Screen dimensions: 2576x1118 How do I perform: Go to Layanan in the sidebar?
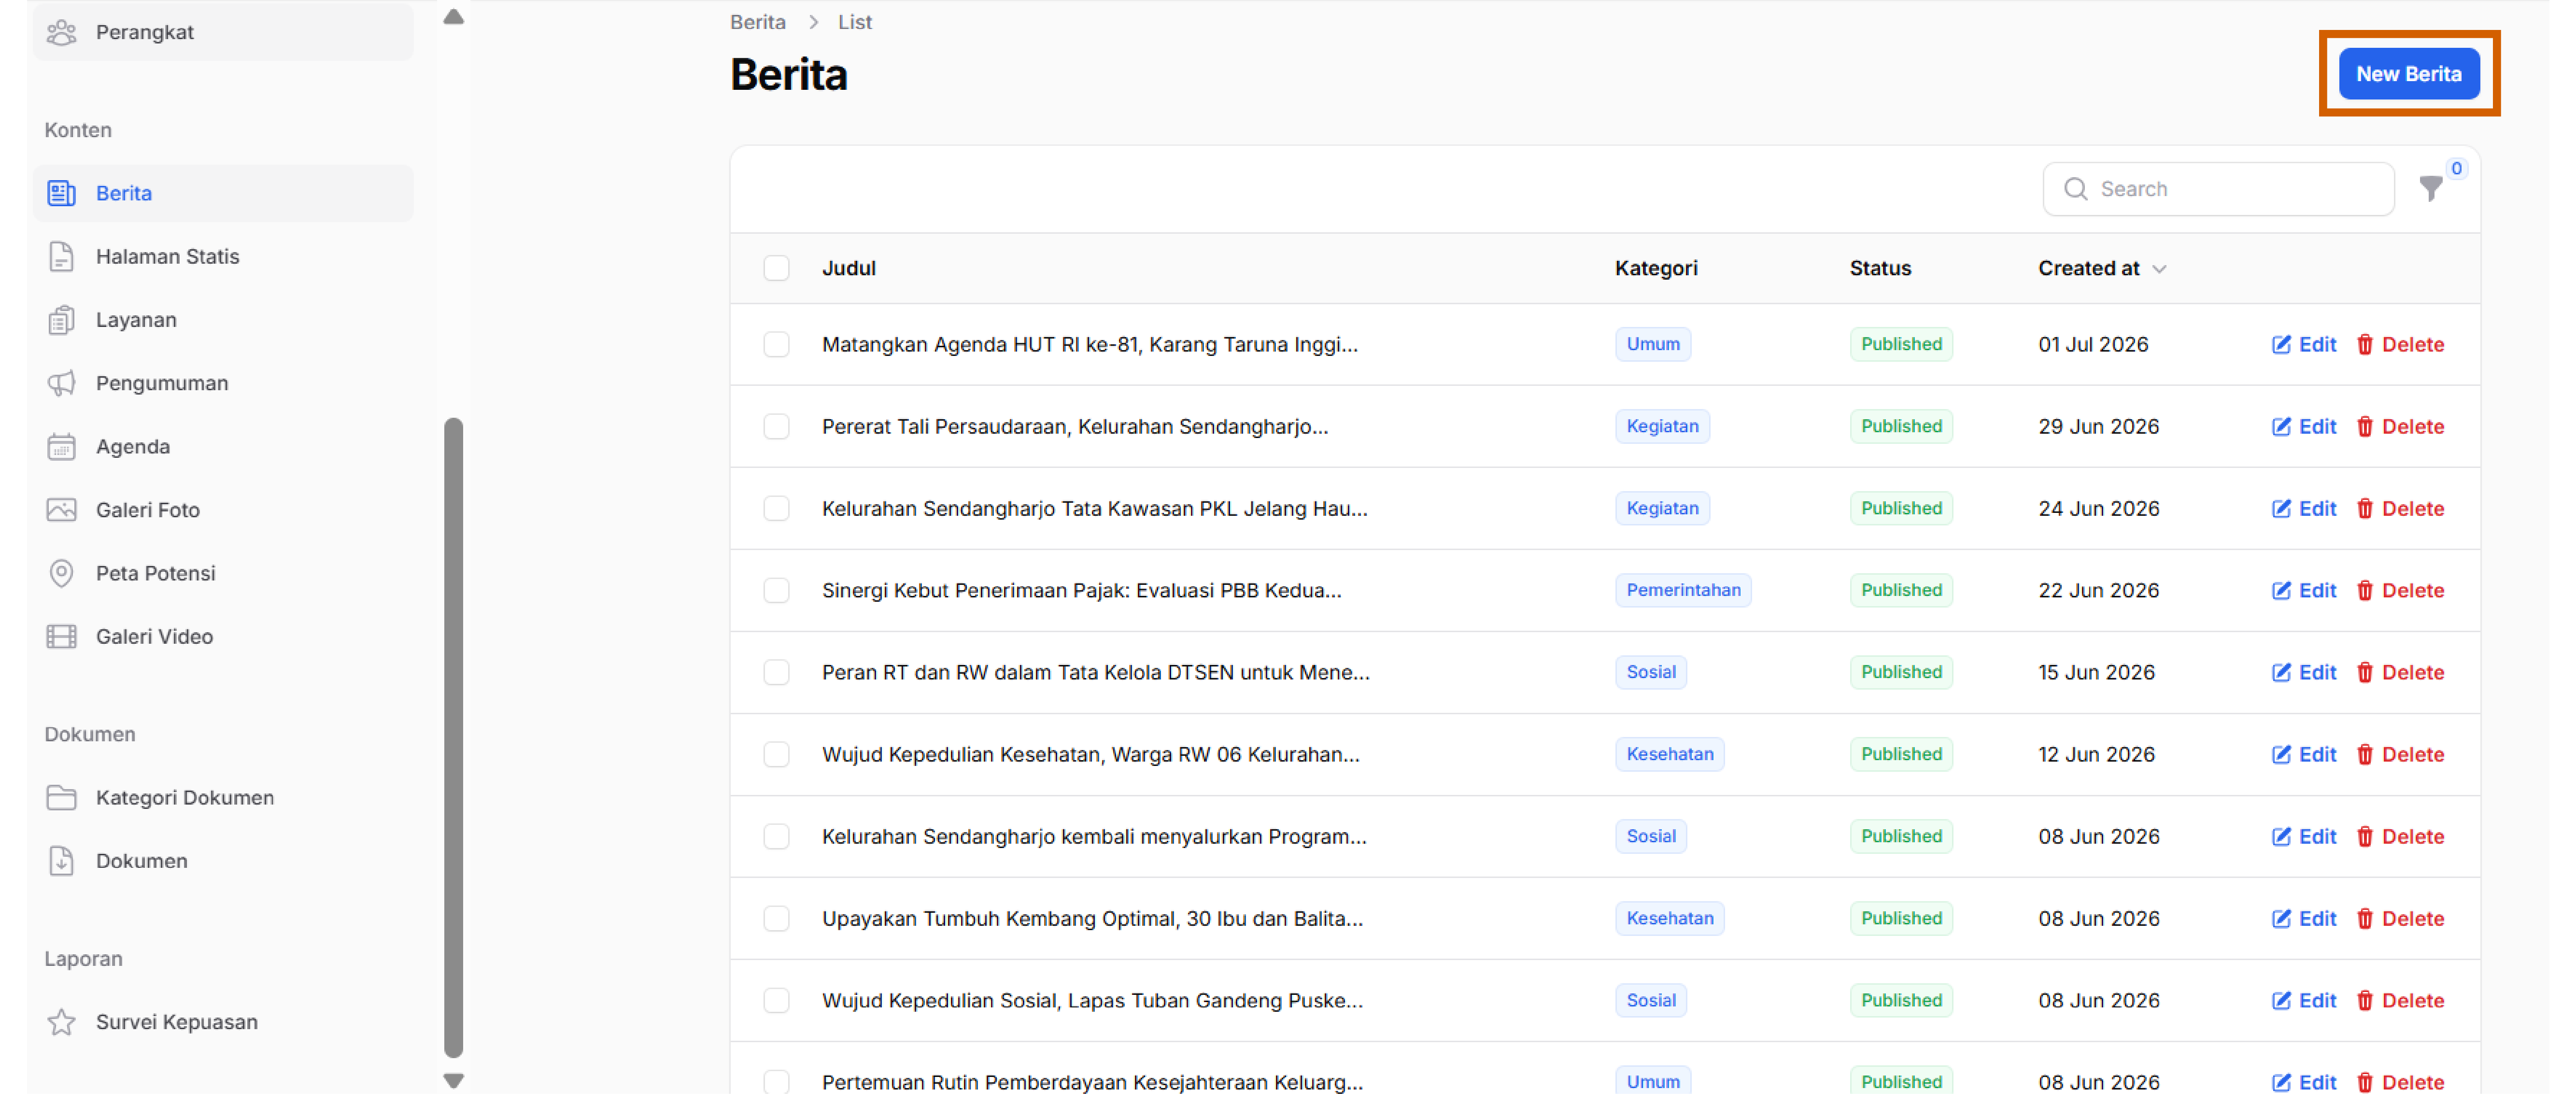tap(223, 320)
